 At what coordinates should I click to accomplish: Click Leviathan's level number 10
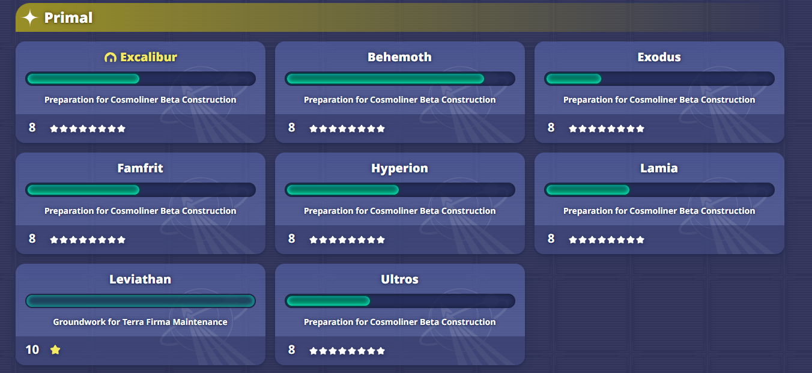32,350
